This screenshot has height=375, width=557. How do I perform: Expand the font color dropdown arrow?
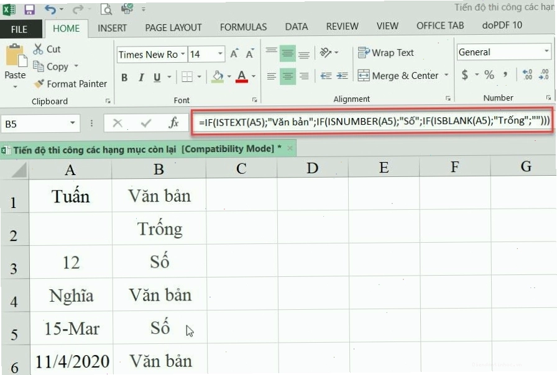[x=254, y=76]
